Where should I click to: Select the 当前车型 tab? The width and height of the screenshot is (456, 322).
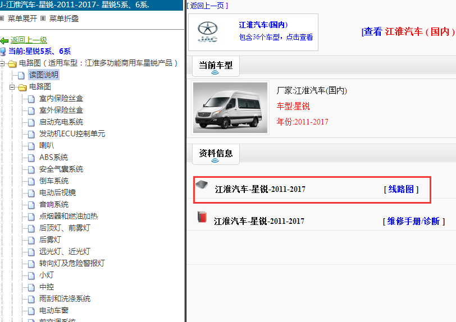coord(216,66)
